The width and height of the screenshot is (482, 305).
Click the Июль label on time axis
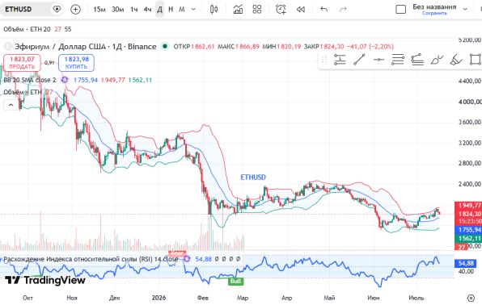pos(416,298)
